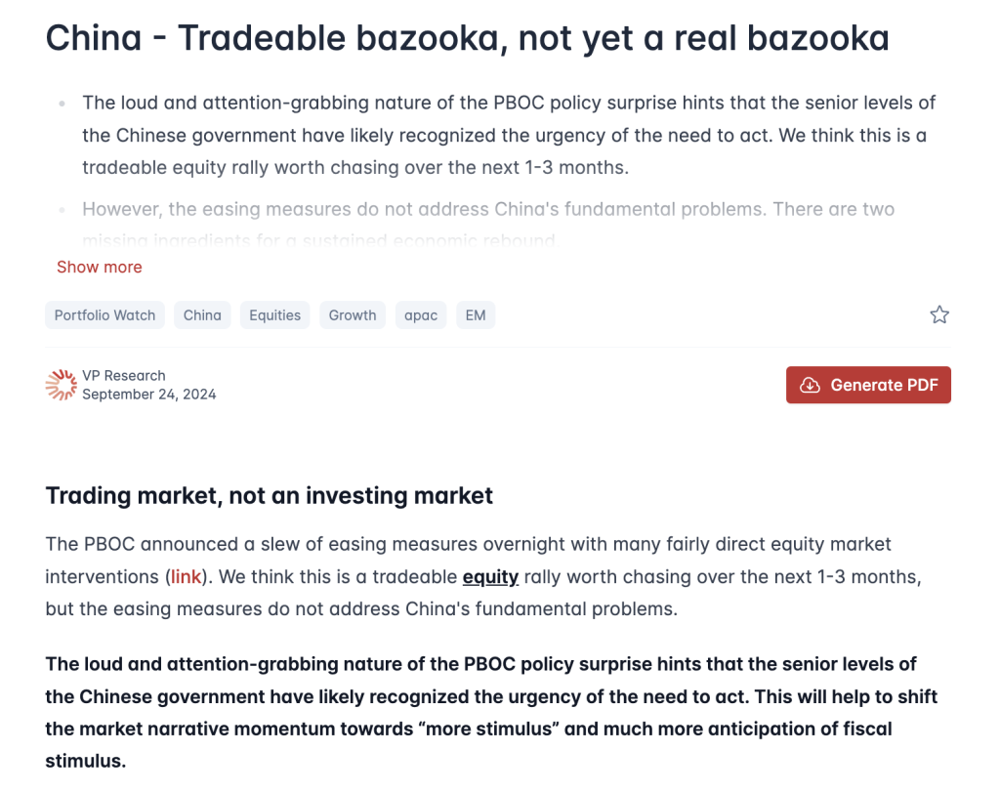1000x793 pixels.
Task: Open the Equities tag
Action: point(274,315)
